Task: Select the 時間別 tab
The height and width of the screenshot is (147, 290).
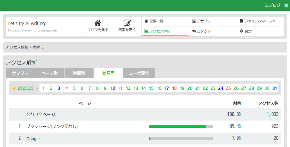Action: coord(79,73)
